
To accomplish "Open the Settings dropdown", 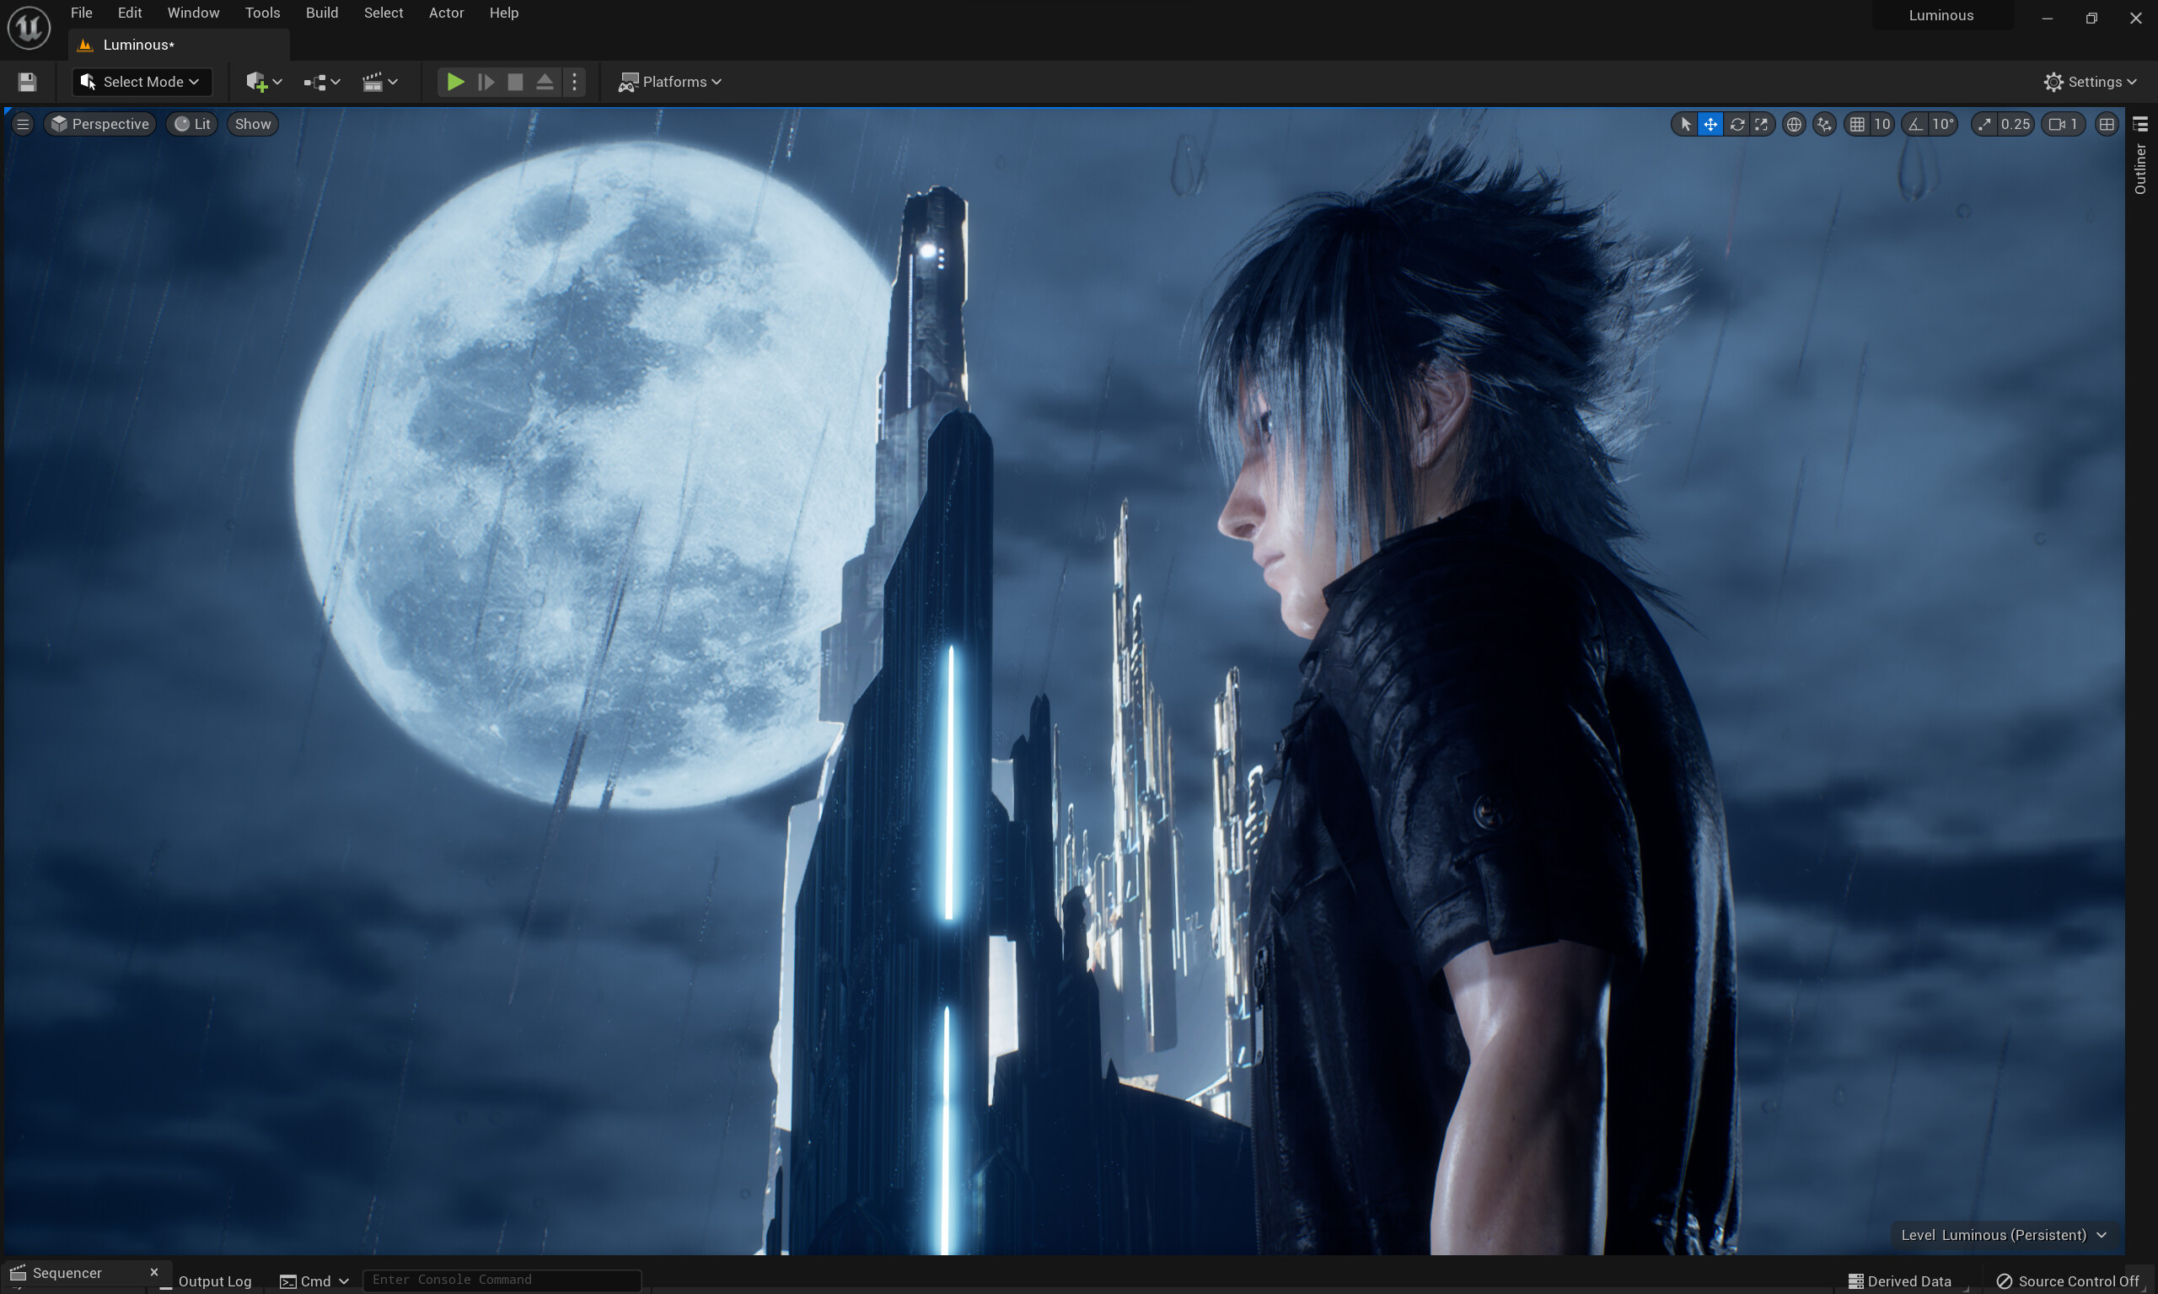I will (x=2090, y=82).
